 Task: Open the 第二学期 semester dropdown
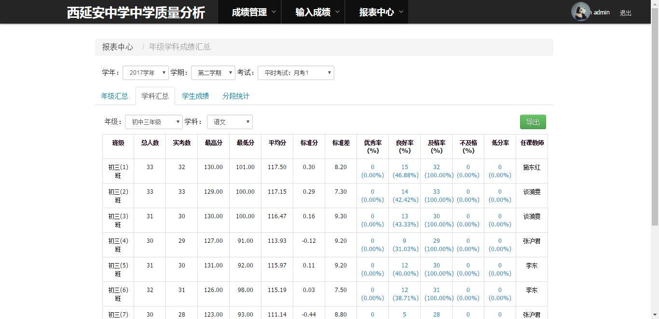(x=213, y=73)
